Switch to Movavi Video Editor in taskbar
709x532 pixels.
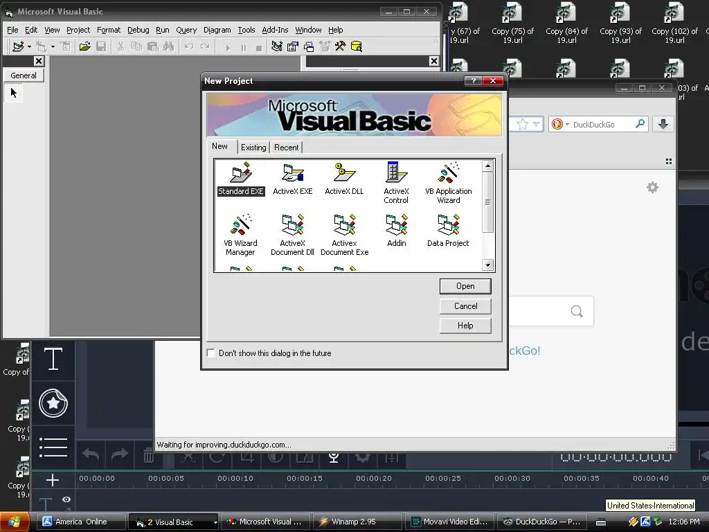[x=449, y=522]
